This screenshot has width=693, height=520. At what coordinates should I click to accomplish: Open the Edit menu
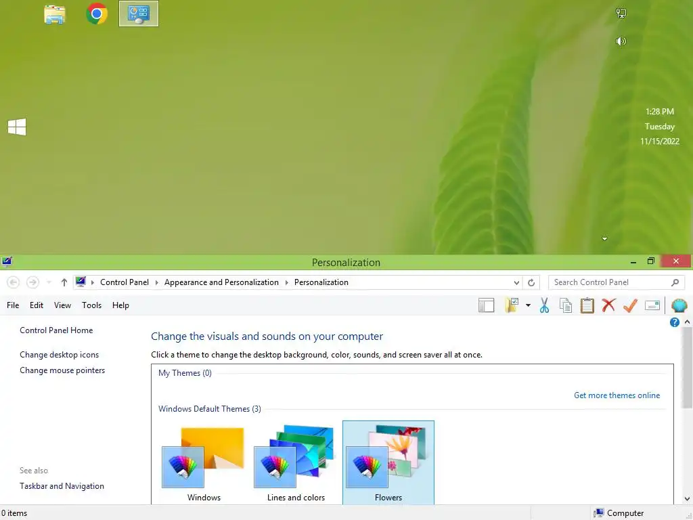(37, 305)
